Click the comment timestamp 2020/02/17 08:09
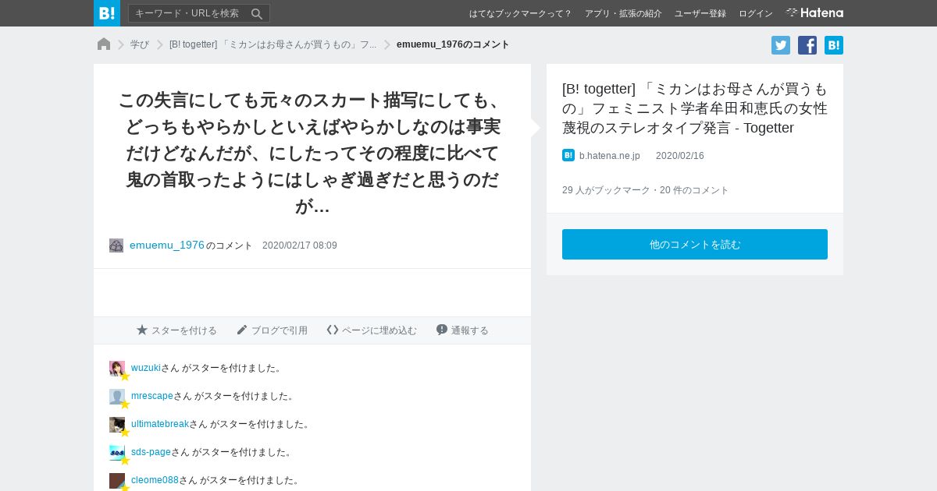Viewport: 937px width, 491px height. coord(300,245)
